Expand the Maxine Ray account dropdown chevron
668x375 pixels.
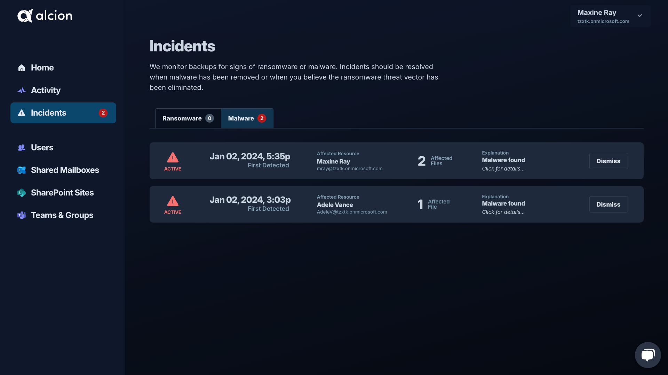(x=640, y=16)
